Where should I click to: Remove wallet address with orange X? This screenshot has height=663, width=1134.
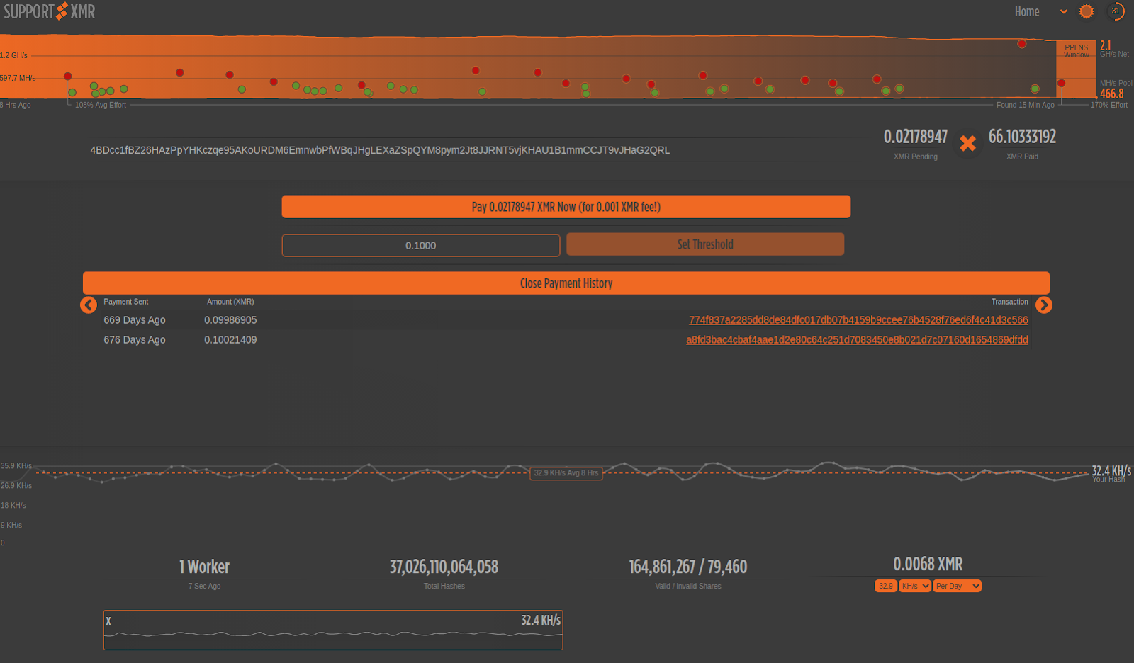coord(967,143)
